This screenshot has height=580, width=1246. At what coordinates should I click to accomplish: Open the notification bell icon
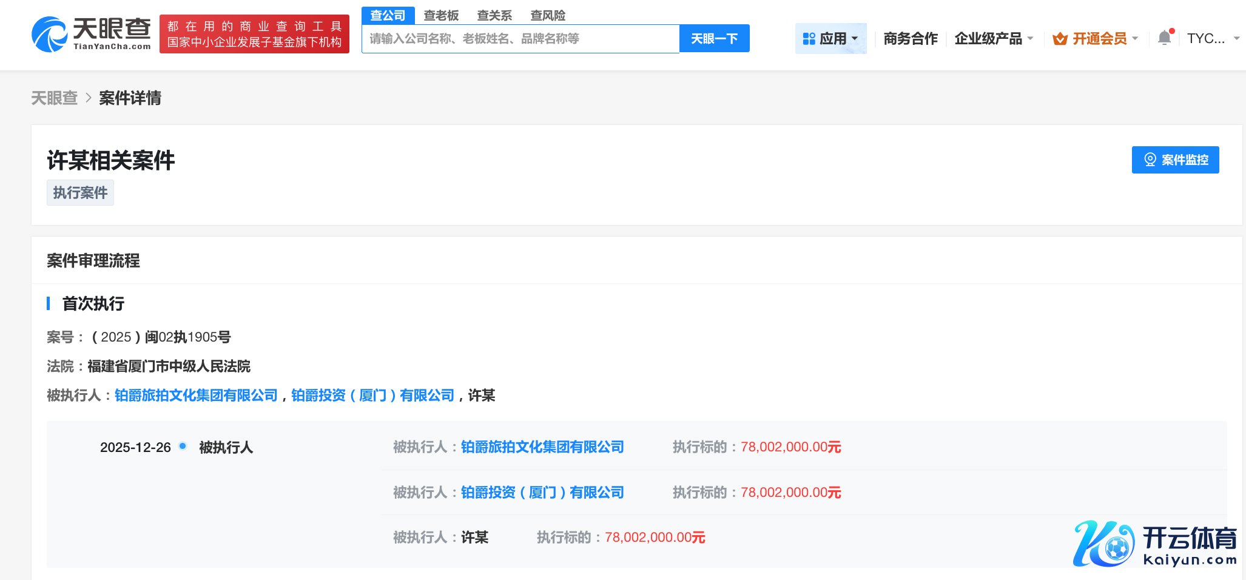pos(1164,38)
